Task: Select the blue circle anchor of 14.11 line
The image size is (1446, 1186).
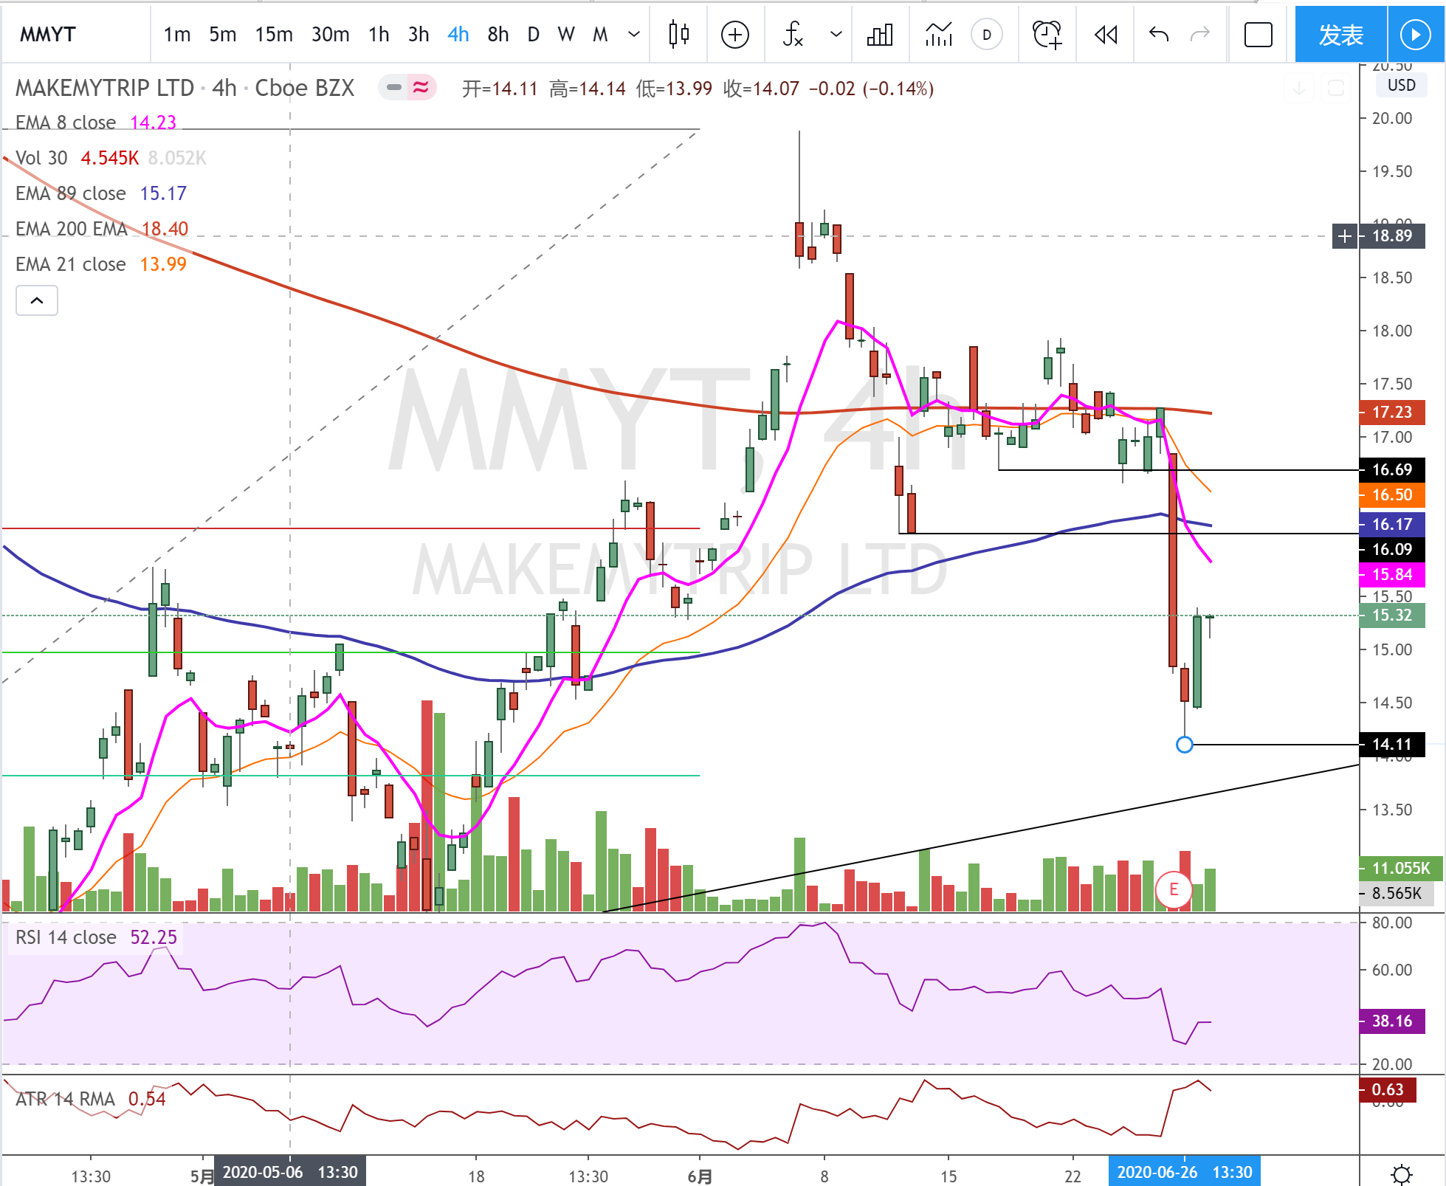Action: click(x=1184, y=745)
